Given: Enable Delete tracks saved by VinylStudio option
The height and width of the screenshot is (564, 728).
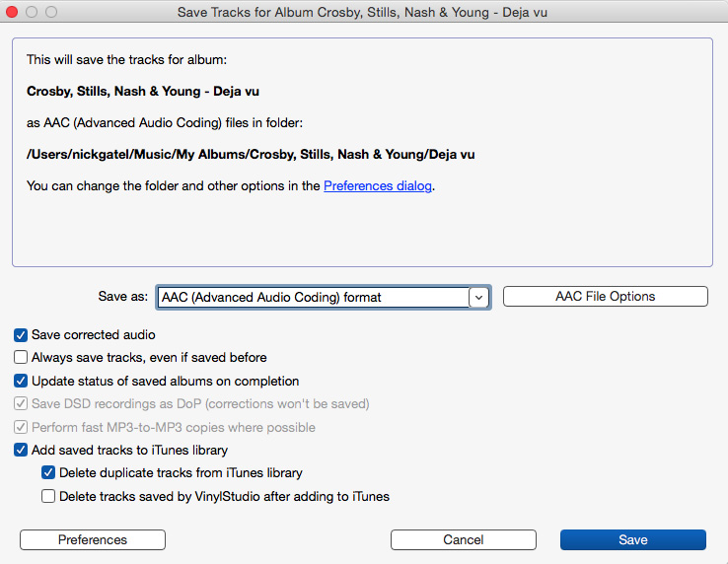Looking at the screenshot, I should click(x=48, y=497).
